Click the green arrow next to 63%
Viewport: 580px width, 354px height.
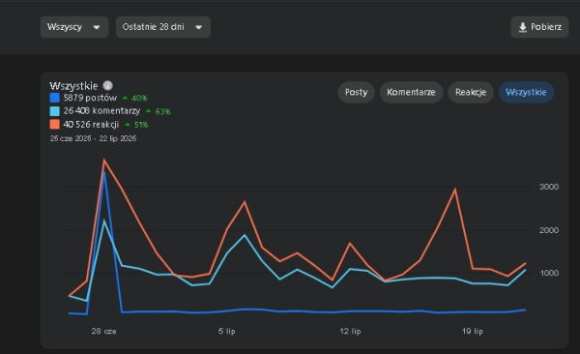pos(149,111)
